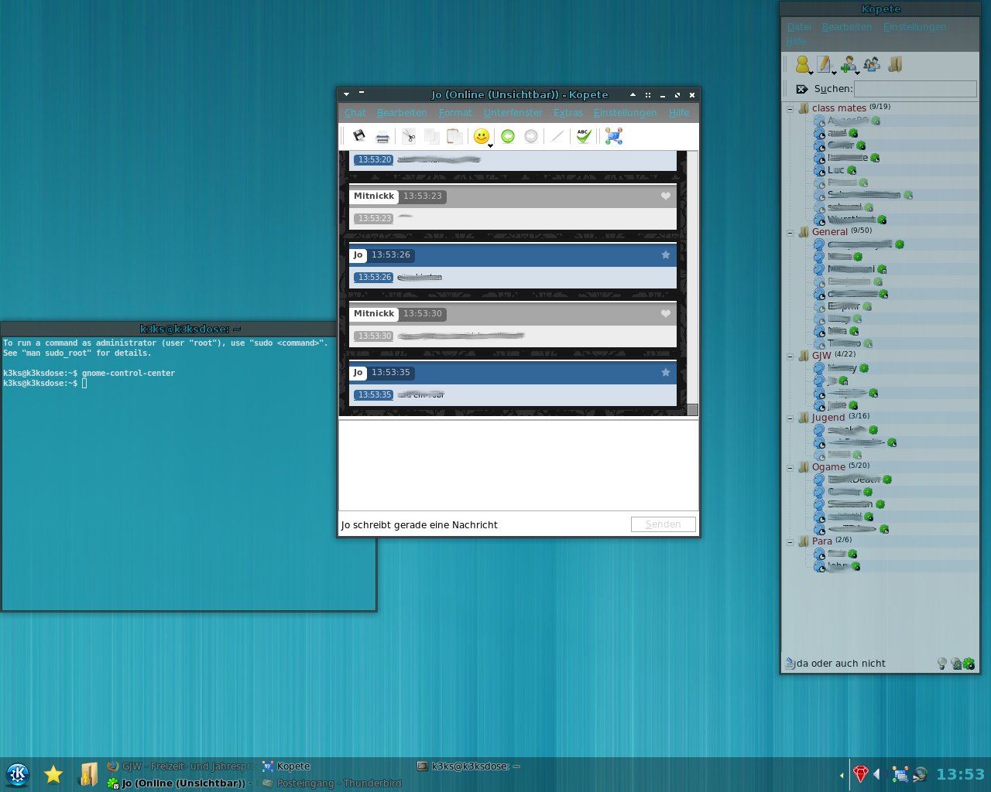Print the conversation via printer icon
This screenshot has height=792, width=991.
pyautogui.click(x=382, y=137)
